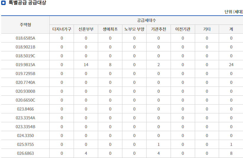This screenshot has height=158, width=243.
Task: Click the blue square icon beside 특별공급 공급대상
Action: coord(3,3)
